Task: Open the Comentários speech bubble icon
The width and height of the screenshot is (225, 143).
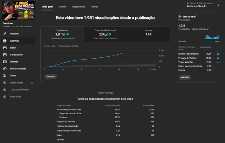Action: click(5, 55)
